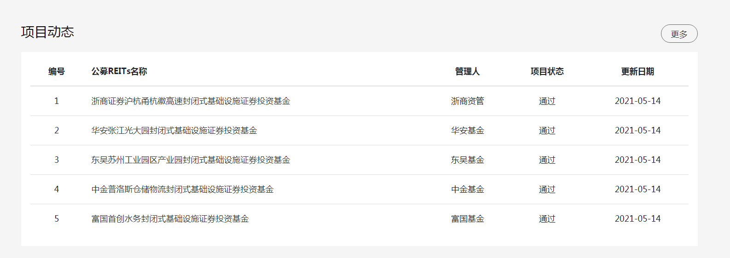The image size is (730, 258).
Task: Open 中金普洛斯仓储物流封闭式基础设施证券投资基金 link
Action: tap(182, 189)
